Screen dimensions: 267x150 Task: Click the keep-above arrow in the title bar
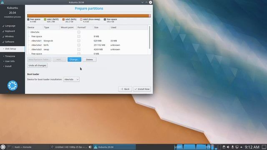(146, 2)
